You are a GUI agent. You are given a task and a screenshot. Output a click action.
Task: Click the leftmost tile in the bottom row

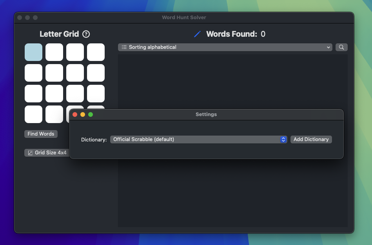33,114
